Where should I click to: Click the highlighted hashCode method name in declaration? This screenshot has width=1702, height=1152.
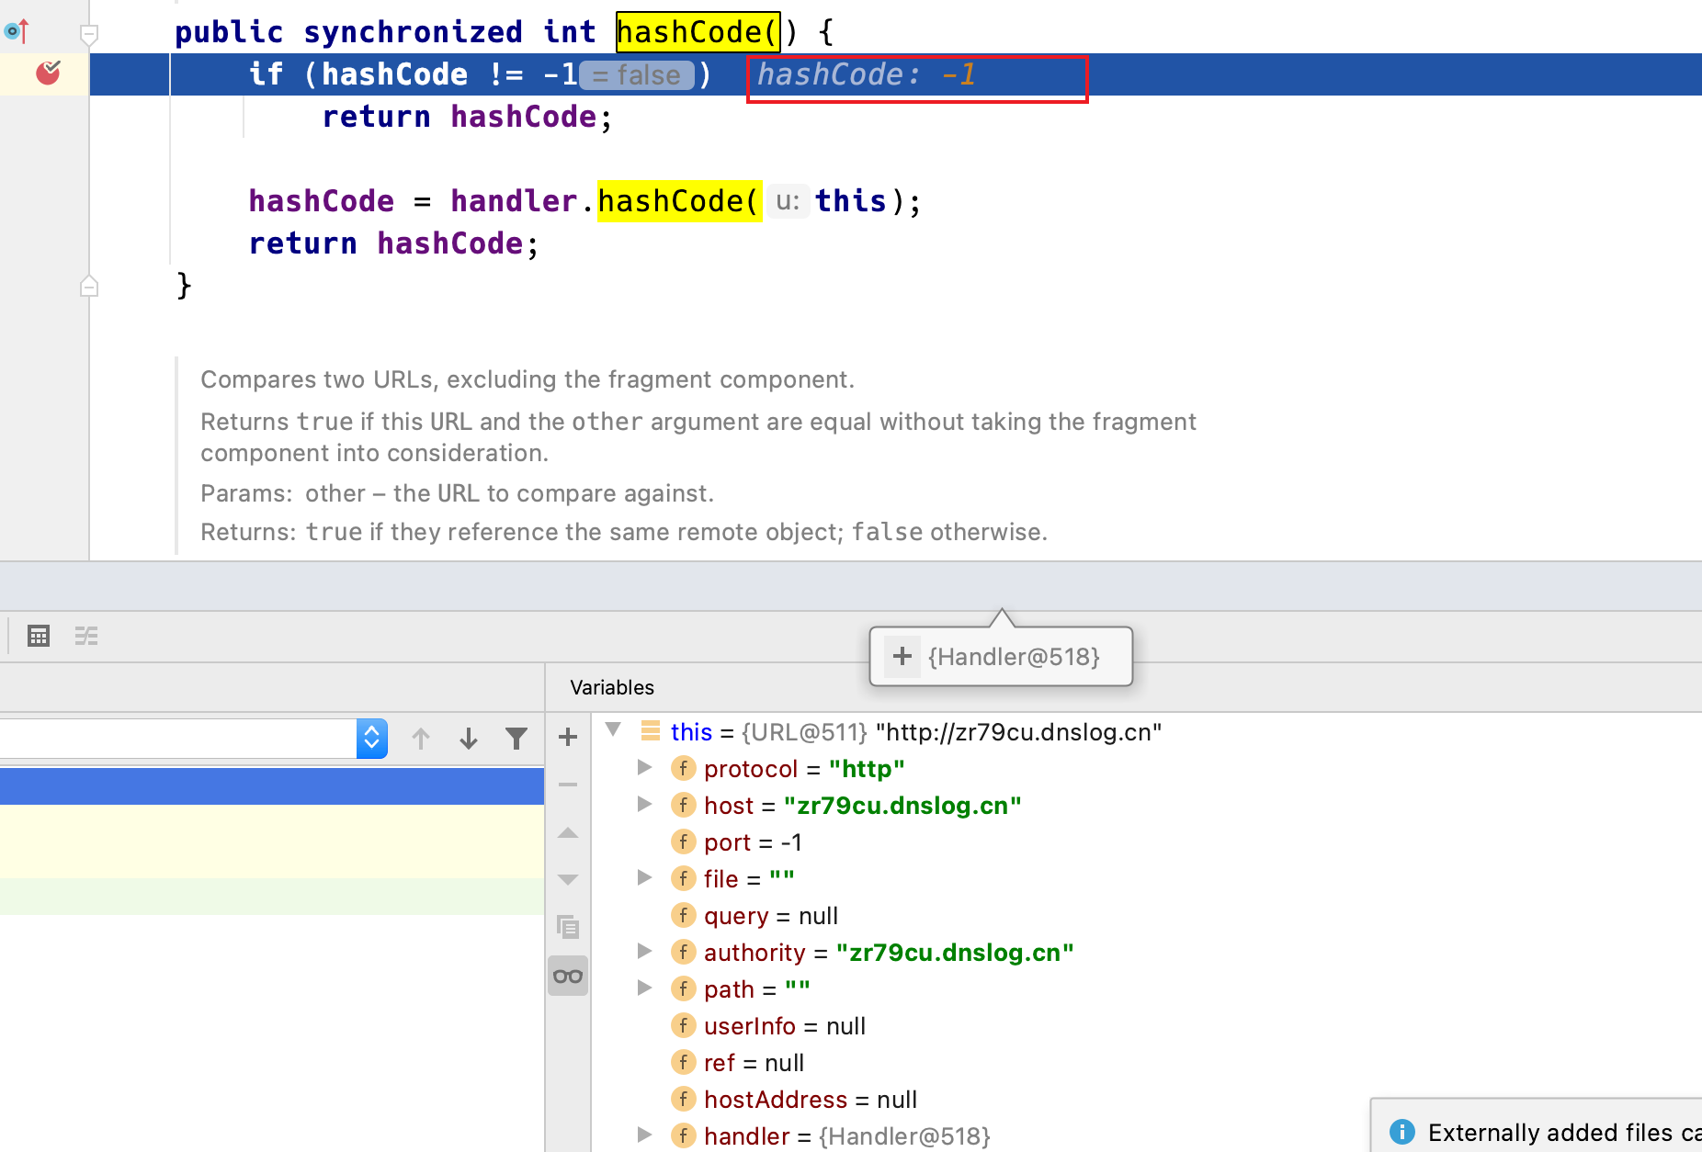pos(698,32)
